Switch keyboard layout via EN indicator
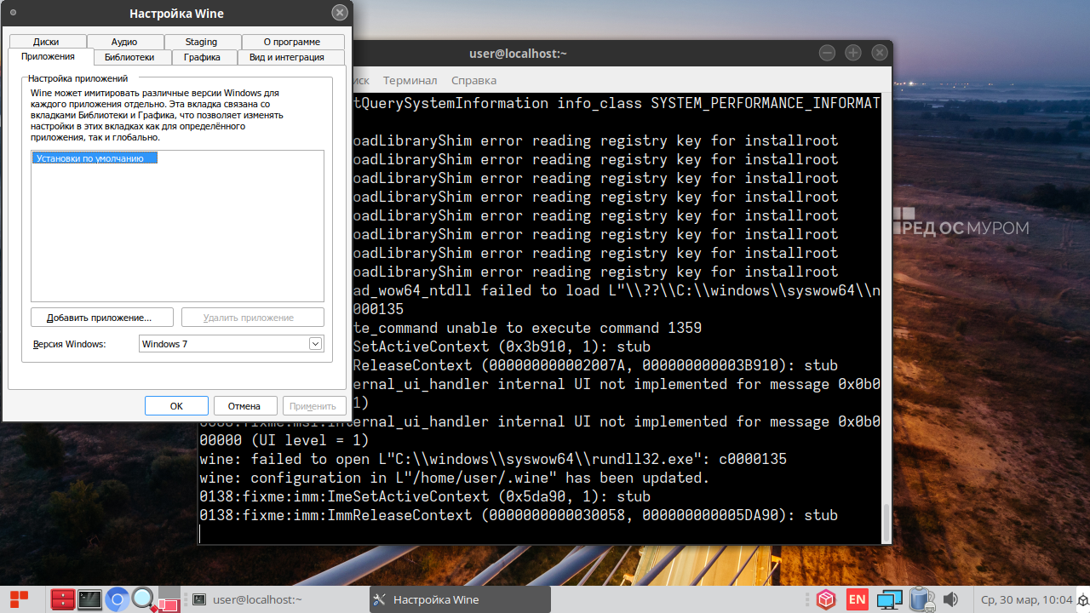The width and height of the screenshot is (1090, 613). click(x=858, y=599)
